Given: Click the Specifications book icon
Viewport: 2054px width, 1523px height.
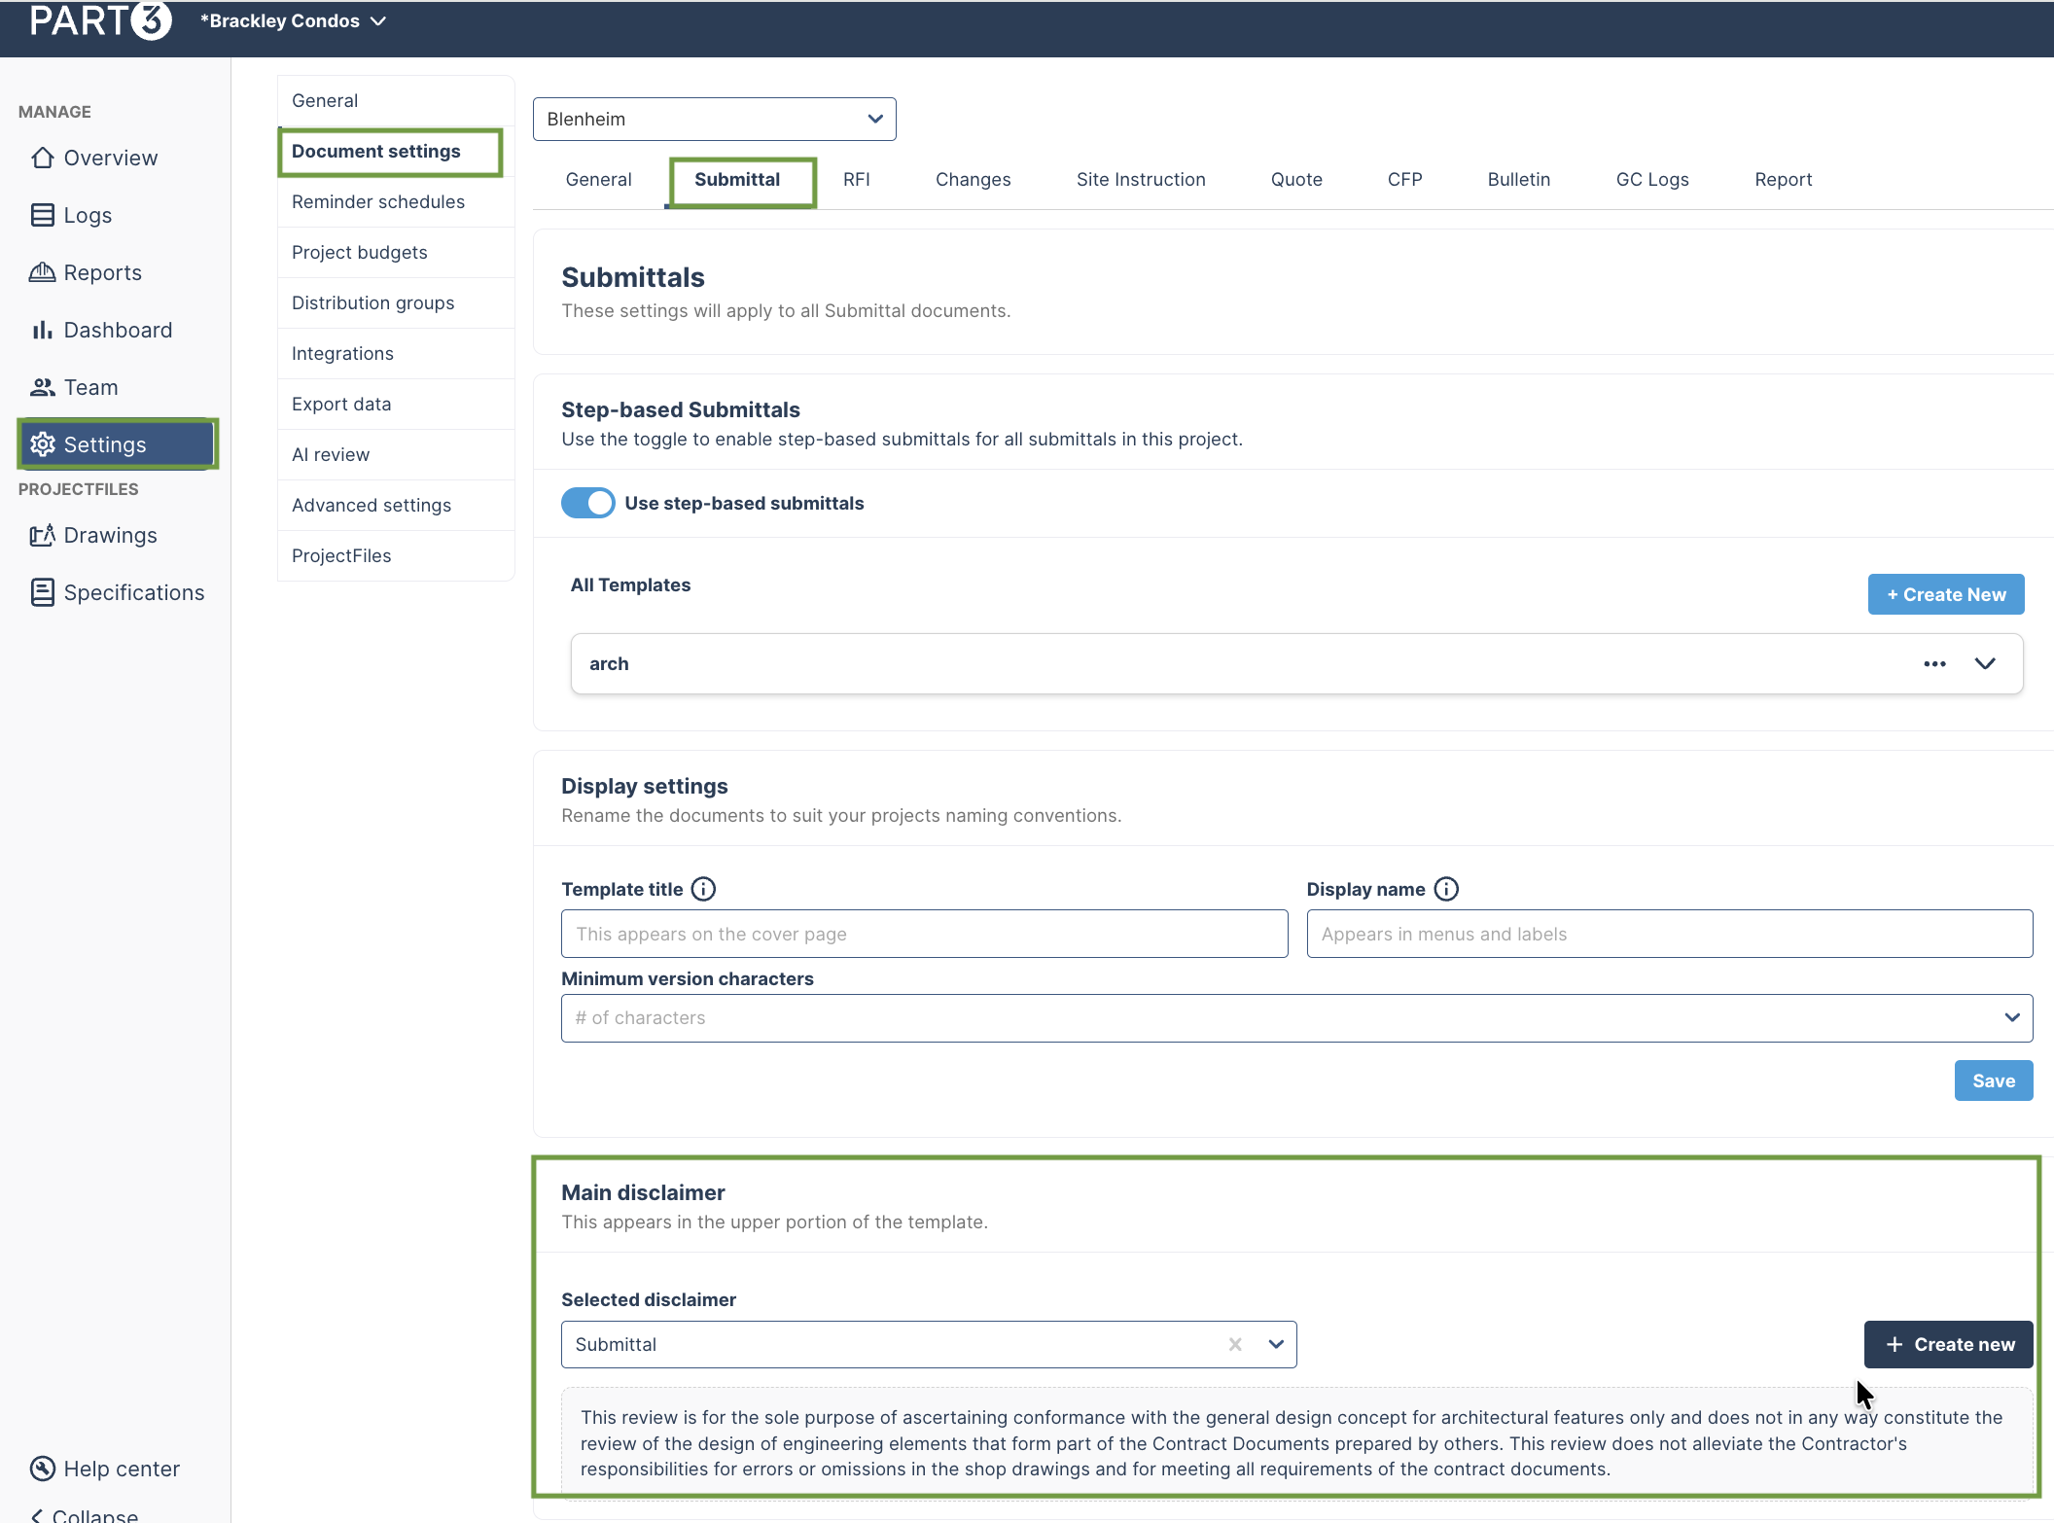Looking at the screenshot, I should 42,592.
